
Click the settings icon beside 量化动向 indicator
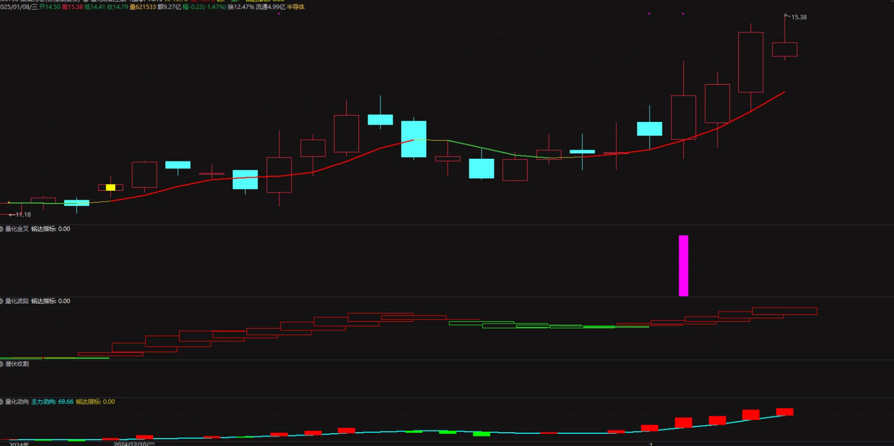click(x=2, y=402)
